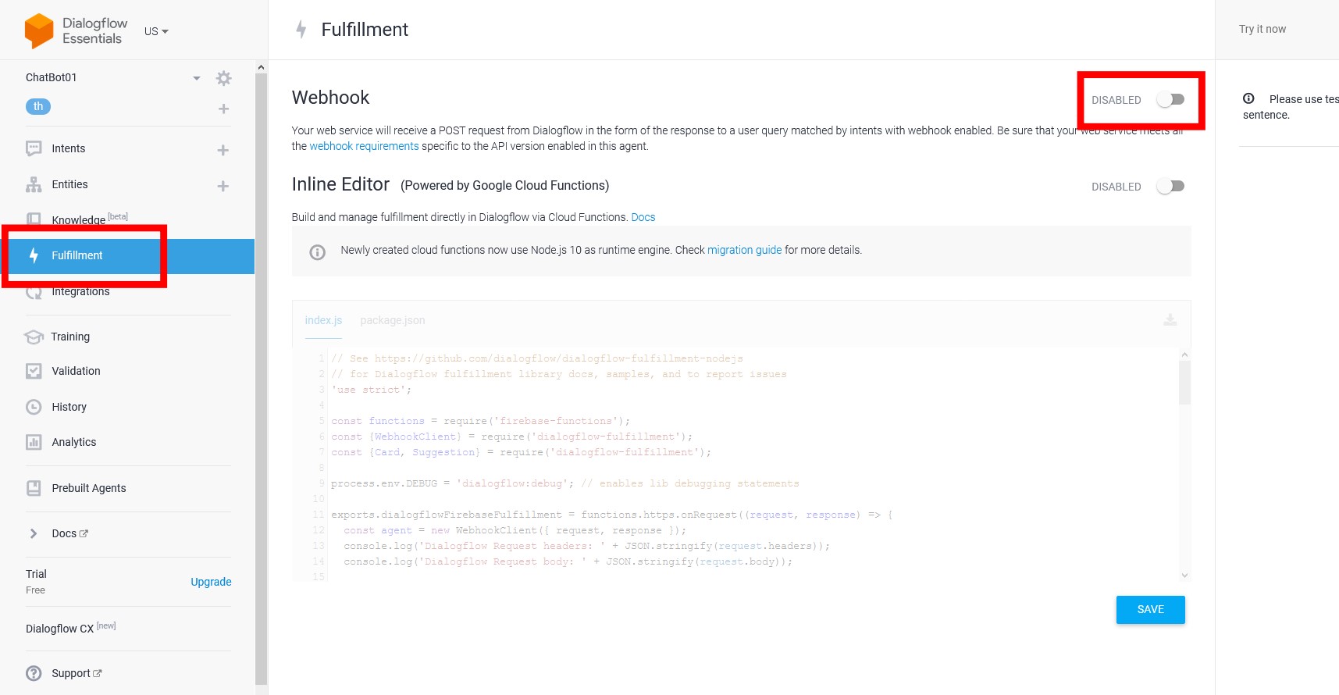Select Fulfillment in the sidebar
The height and width of the screenshot is (695, 1339).
pyautogui.click(x=128, y=255)
